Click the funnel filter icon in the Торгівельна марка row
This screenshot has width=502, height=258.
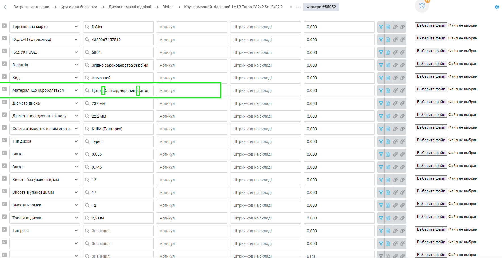tap(381, 27)
